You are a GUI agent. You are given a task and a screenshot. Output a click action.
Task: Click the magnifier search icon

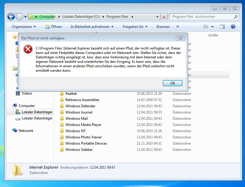tap(236, 17)
